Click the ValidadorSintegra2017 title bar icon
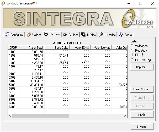 point(3,3)
